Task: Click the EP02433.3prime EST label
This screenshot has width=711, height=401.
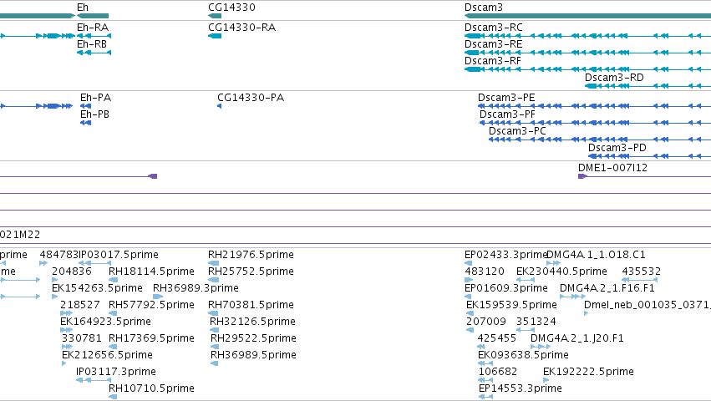Action: (x=506, y=255)
